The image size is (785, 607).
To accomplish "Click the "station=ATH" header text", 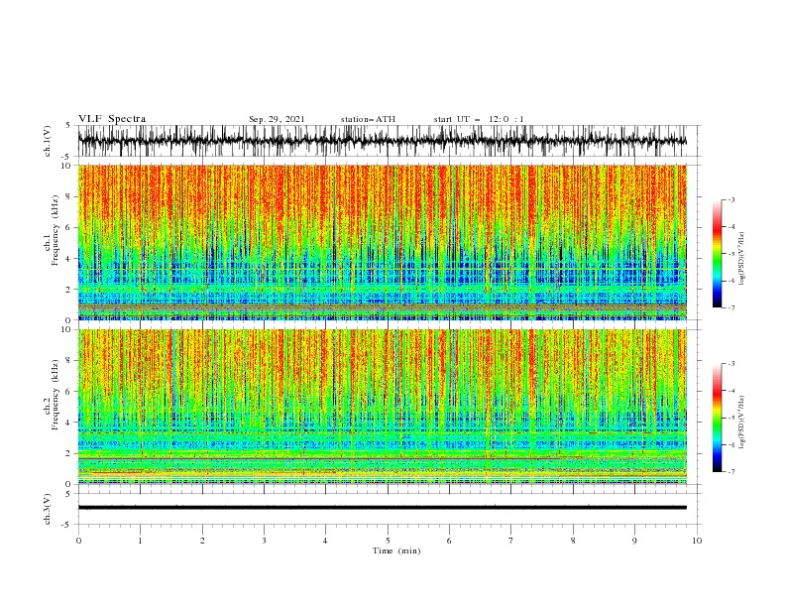I will pyautogui.click(x=368, y=119).
